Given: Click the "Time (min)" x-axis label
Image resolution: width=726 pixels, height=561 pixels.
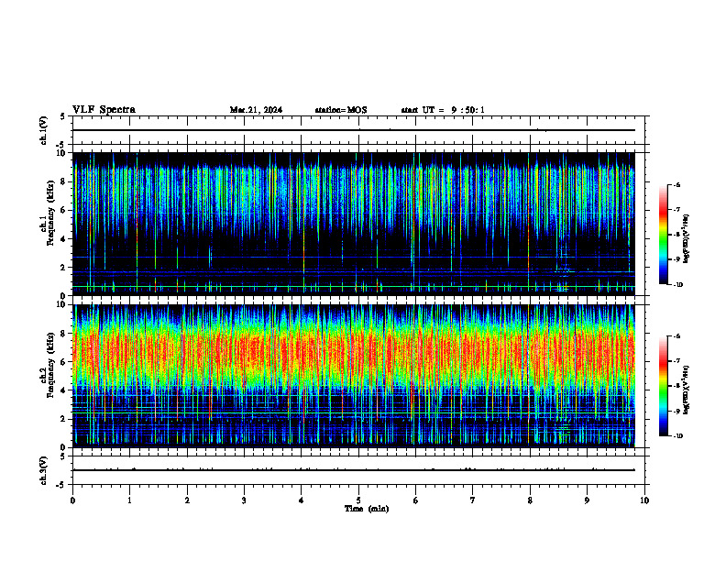Looking at the screenshot, I should point(367,509).
